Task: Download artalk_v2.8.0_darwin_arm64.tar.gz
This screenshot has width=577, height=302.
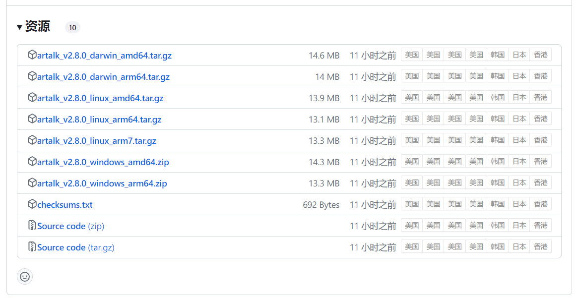Action: (103, 77)
